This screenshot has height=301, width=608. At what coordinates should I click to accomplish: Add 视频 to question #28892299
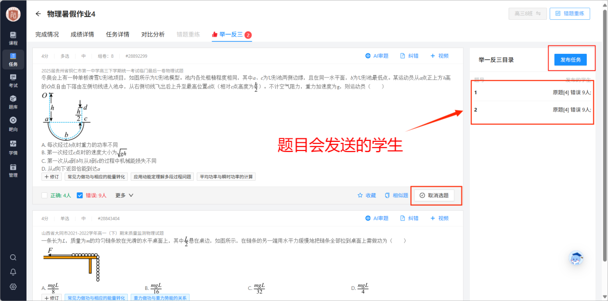(439, 56)
